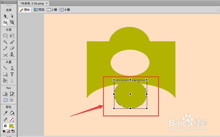This screenshot has height=137, width=220.
Task: Set default stroke and fill colors
Action: coord(4,132)
